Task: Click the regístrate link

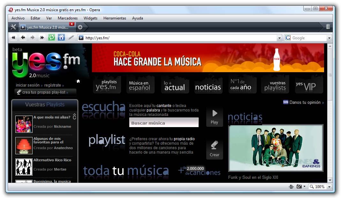Action: (x=53, y=85)
